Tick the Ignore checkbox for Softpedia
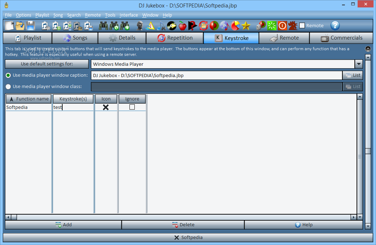Viewport: 376px width, 245px height. pos(132,107)
